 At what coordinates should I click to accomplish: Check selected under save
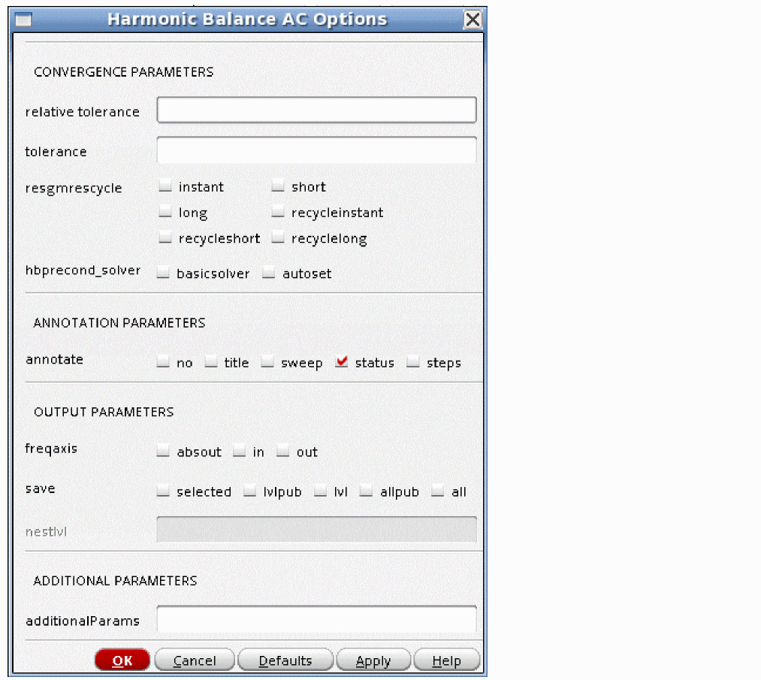click(163, 491)
